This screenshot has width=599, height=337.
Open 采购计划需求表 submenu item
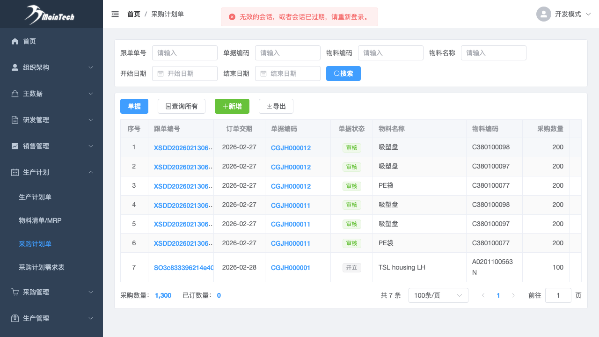coord(42,267)
